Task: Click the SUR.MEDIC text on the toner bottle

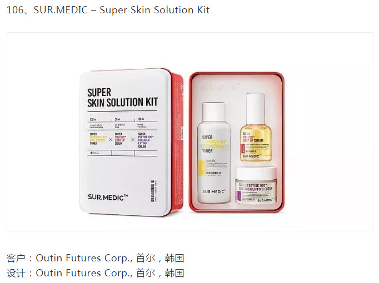Action: tap(214, 191)
